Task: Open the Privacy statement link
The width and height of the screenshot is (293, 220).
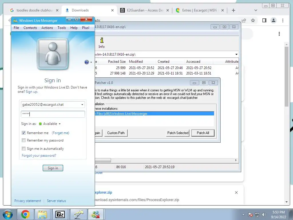Action: point(27,201)
